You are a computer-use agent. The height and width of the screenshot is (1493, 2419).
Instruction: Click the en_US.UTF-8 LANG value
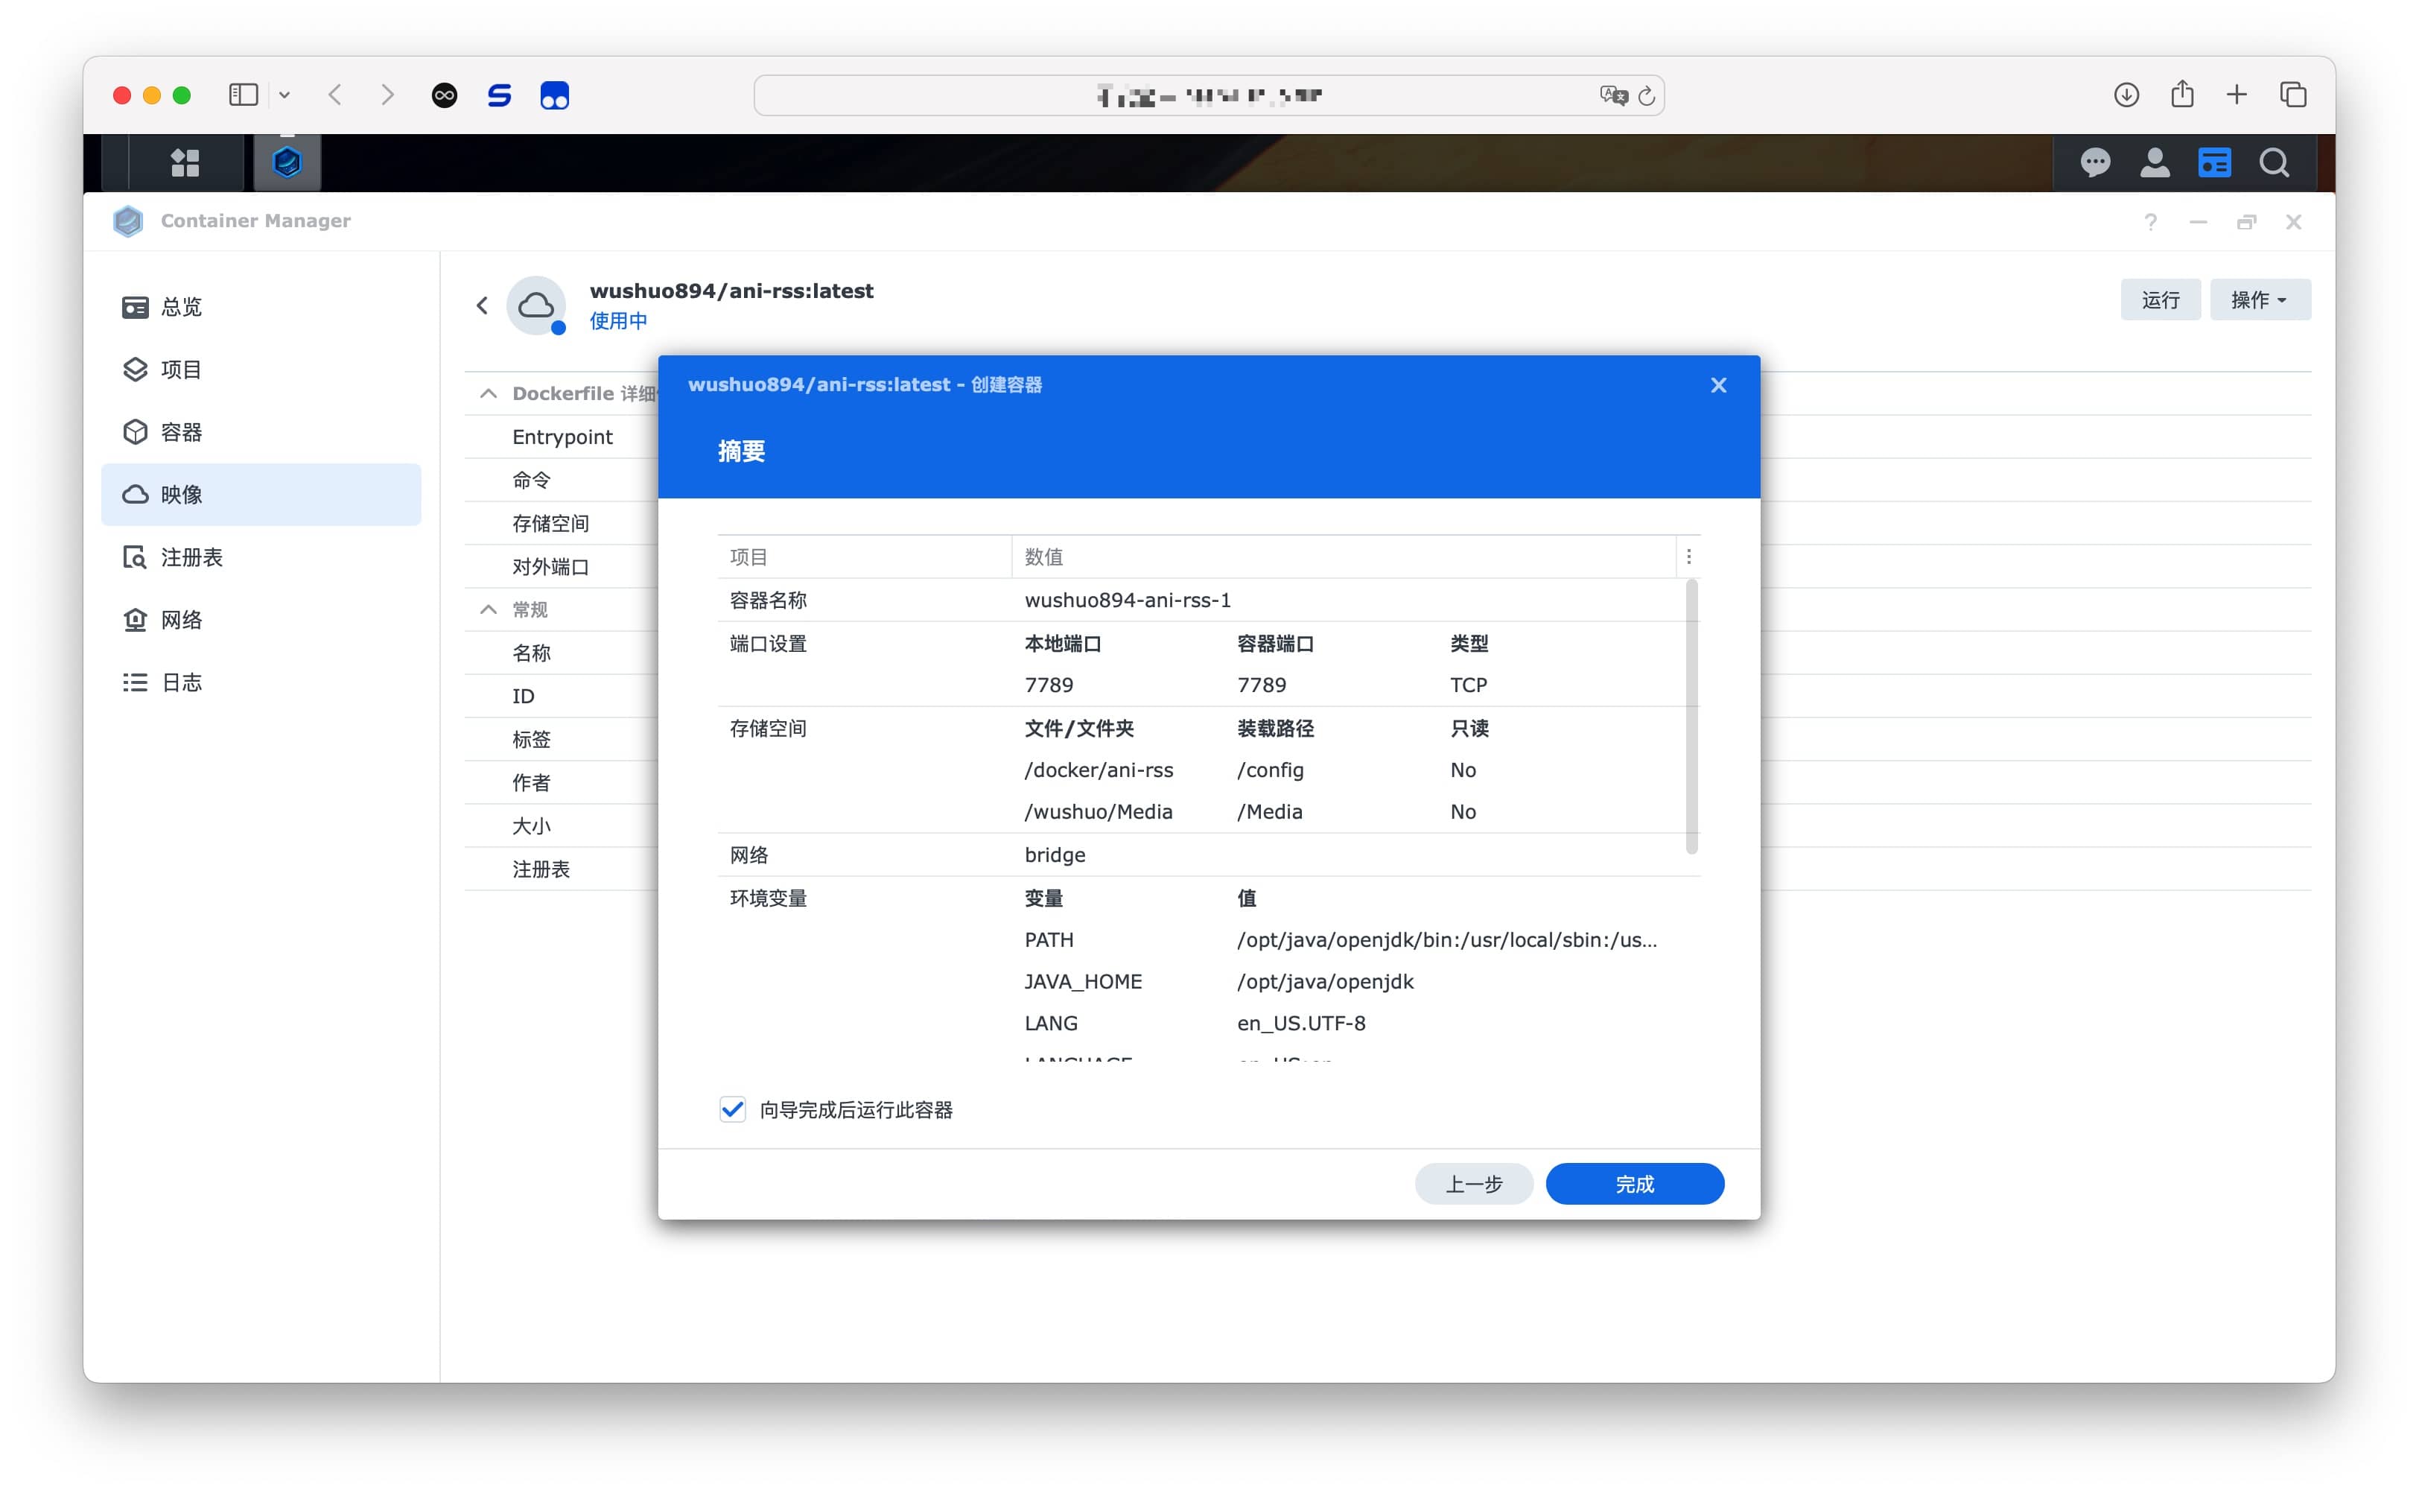[1301, 1023]
